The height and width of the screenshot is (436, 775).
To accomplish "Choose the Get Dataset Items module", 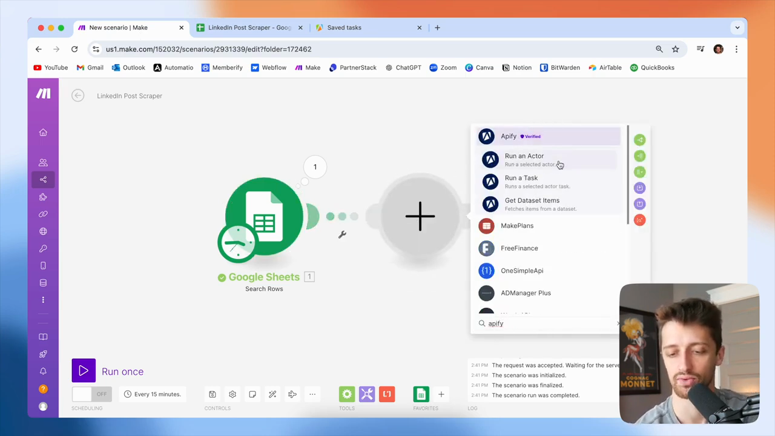I will click(x=549, y=204).
